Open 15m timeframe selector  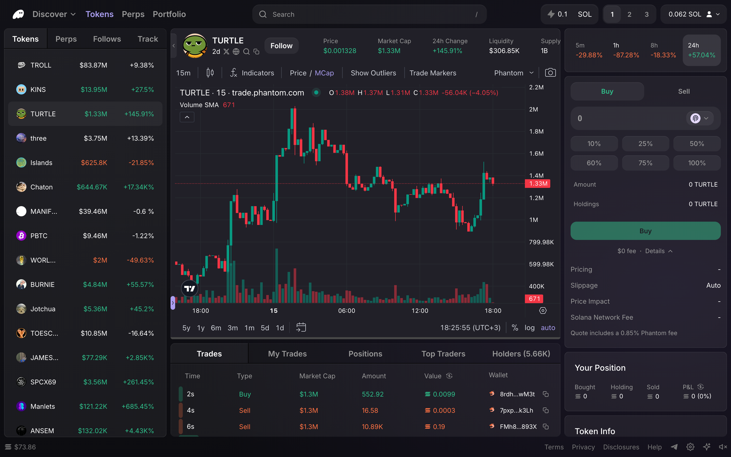coord(183,73)
